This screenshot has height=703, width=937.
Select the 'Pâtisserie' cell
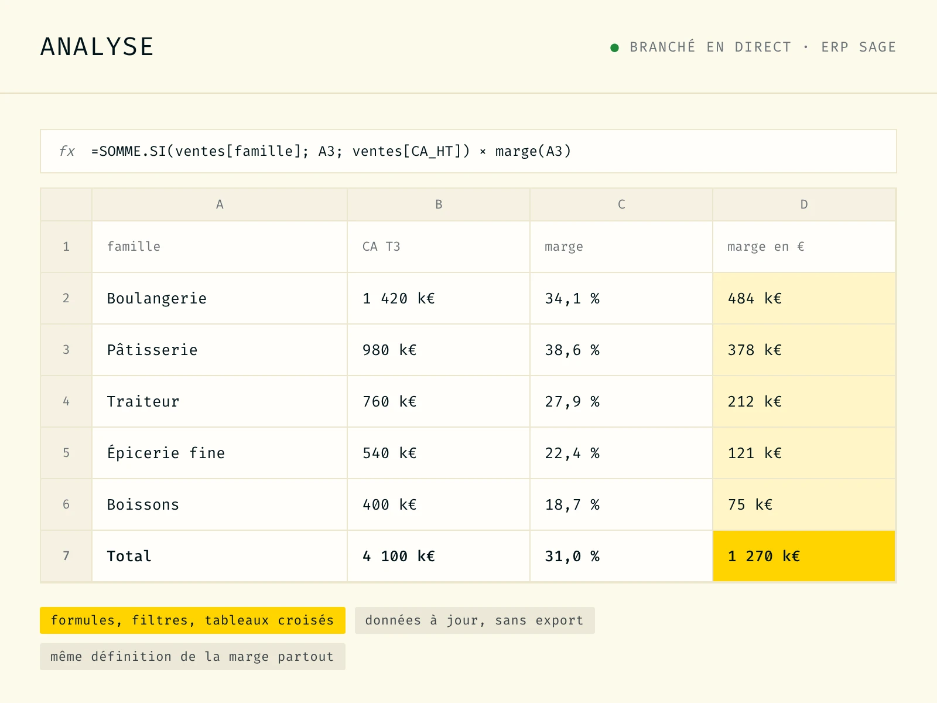point(220,350)
